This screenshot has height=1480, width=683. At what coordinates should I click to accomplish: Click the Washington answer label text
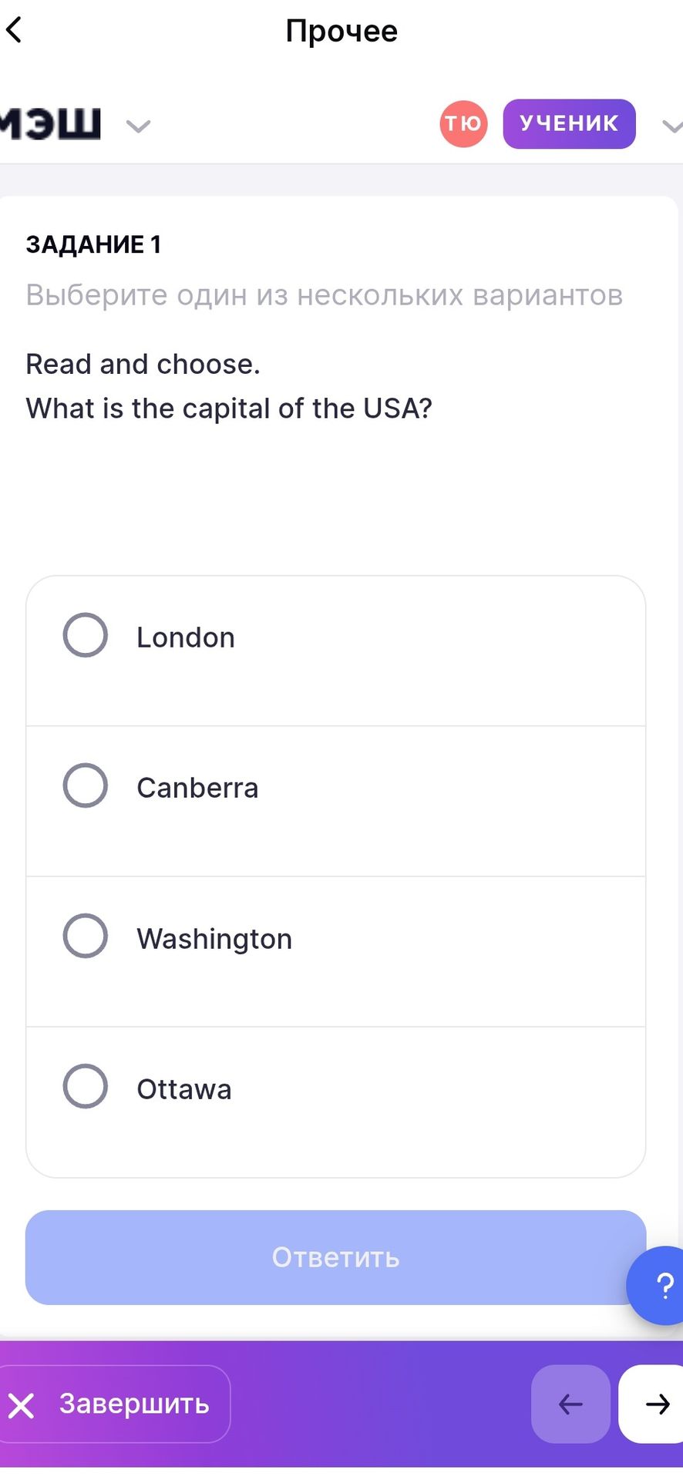click(x=214, y=939)
